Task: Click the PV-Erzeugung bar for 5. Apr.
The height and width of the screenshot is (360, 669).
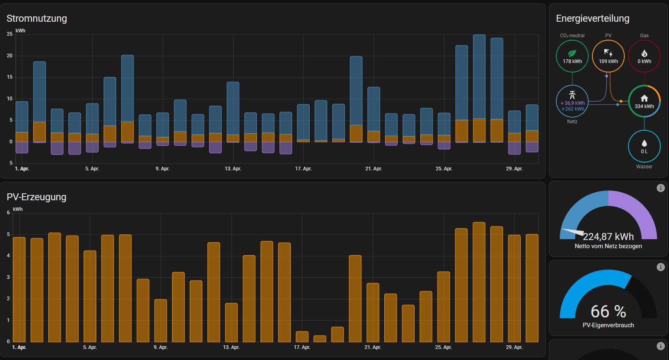Action: click(x=90, y=297)
